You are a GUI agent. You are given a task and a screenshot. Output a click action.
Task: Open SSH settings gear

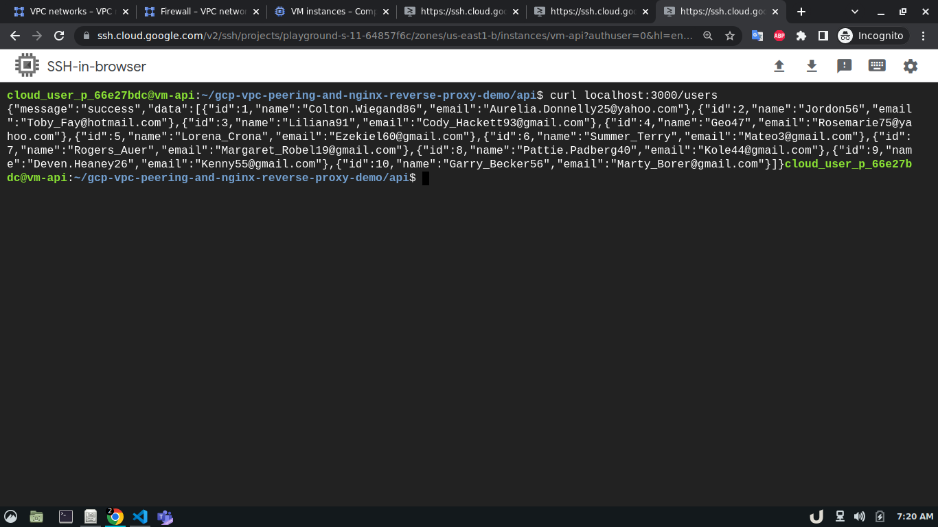pyautogui.click(x=911, y=66)
